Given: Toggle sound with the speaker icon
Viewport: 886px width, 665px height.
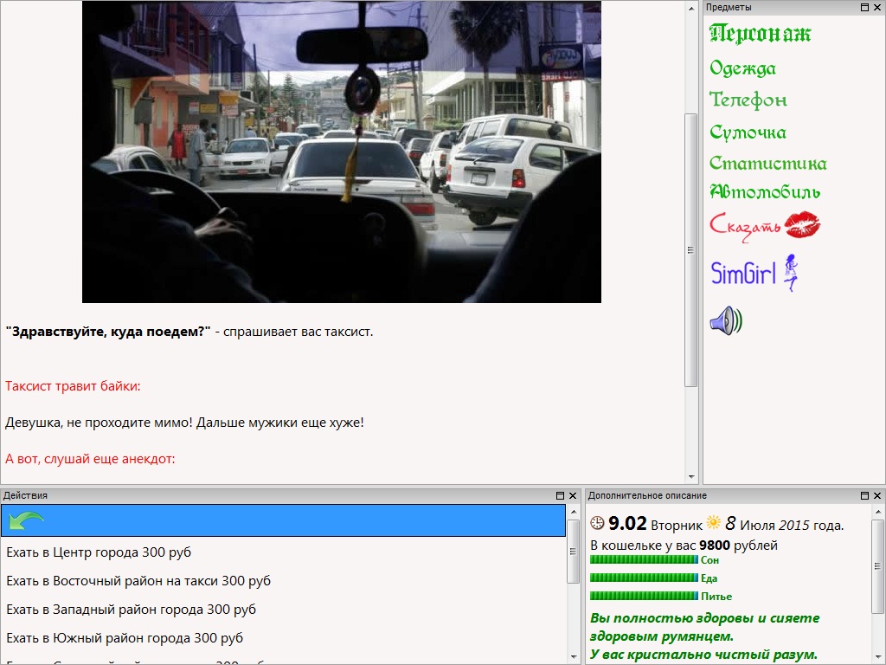Looking at the screenshot, I should [x=725, y=321].
